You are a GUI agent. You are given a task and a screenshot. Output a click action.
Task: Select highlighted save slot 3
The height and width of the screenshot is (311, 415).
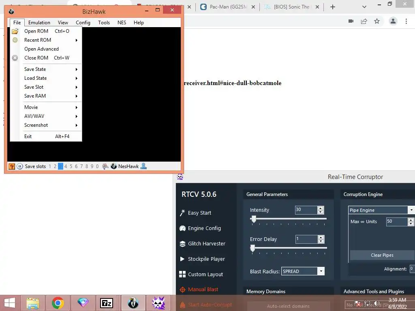[x=60, y=166]
